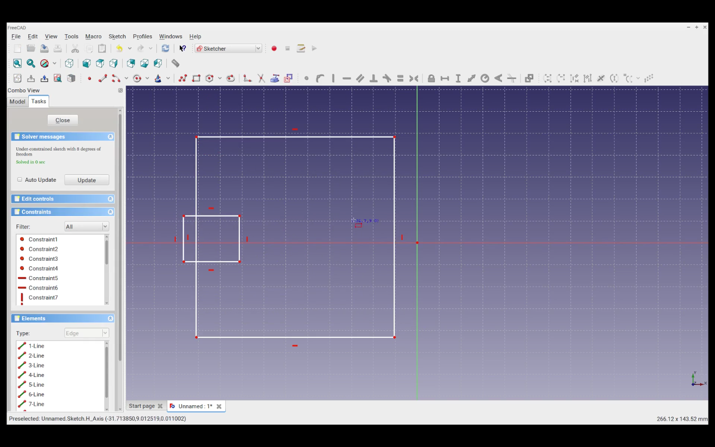715x447 pixels.
Task: Apply the radius constraint
Action: [485, 78]
